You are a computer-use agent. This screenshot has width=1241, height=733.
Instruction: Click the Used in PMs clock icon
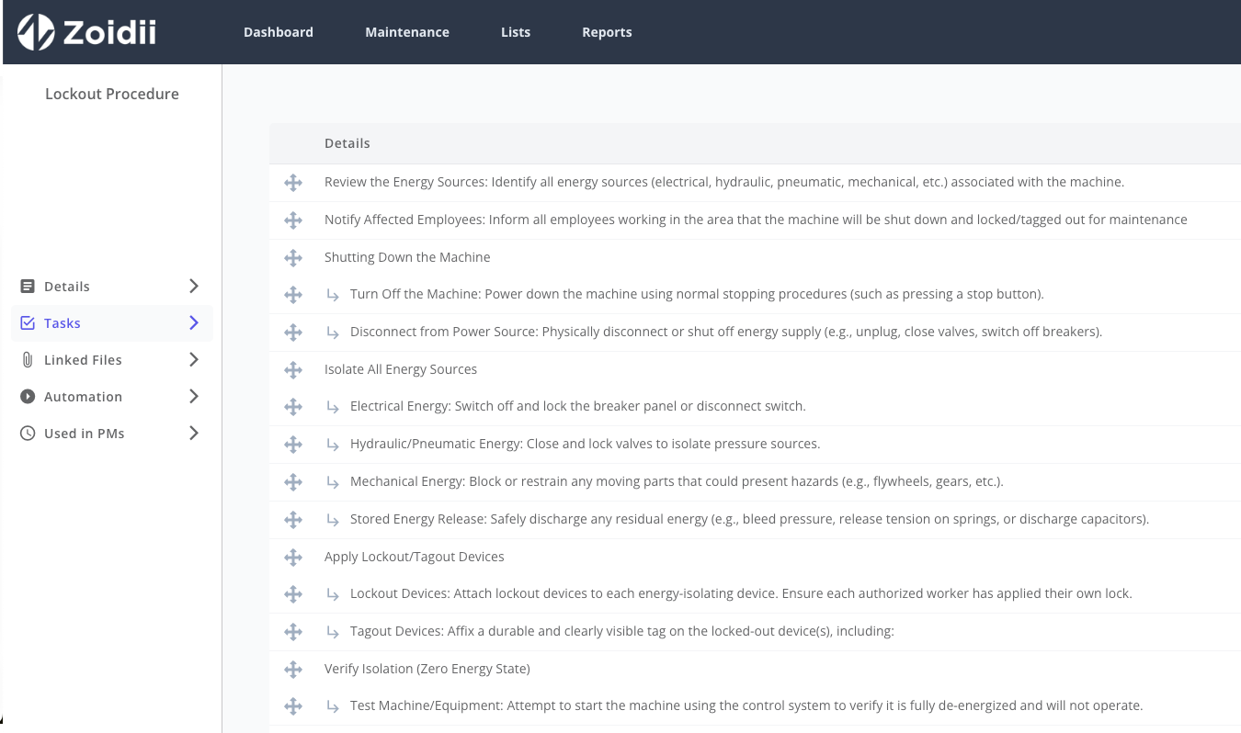(28, 434)
